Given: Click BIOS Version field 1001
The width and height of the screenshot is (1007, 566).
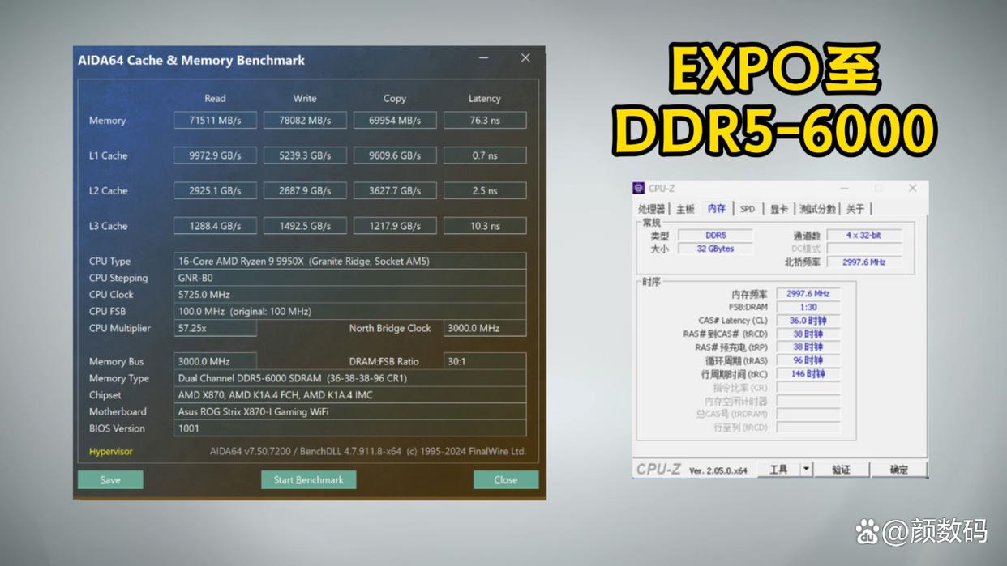Looking at the screenshot, I should [350, 428].
